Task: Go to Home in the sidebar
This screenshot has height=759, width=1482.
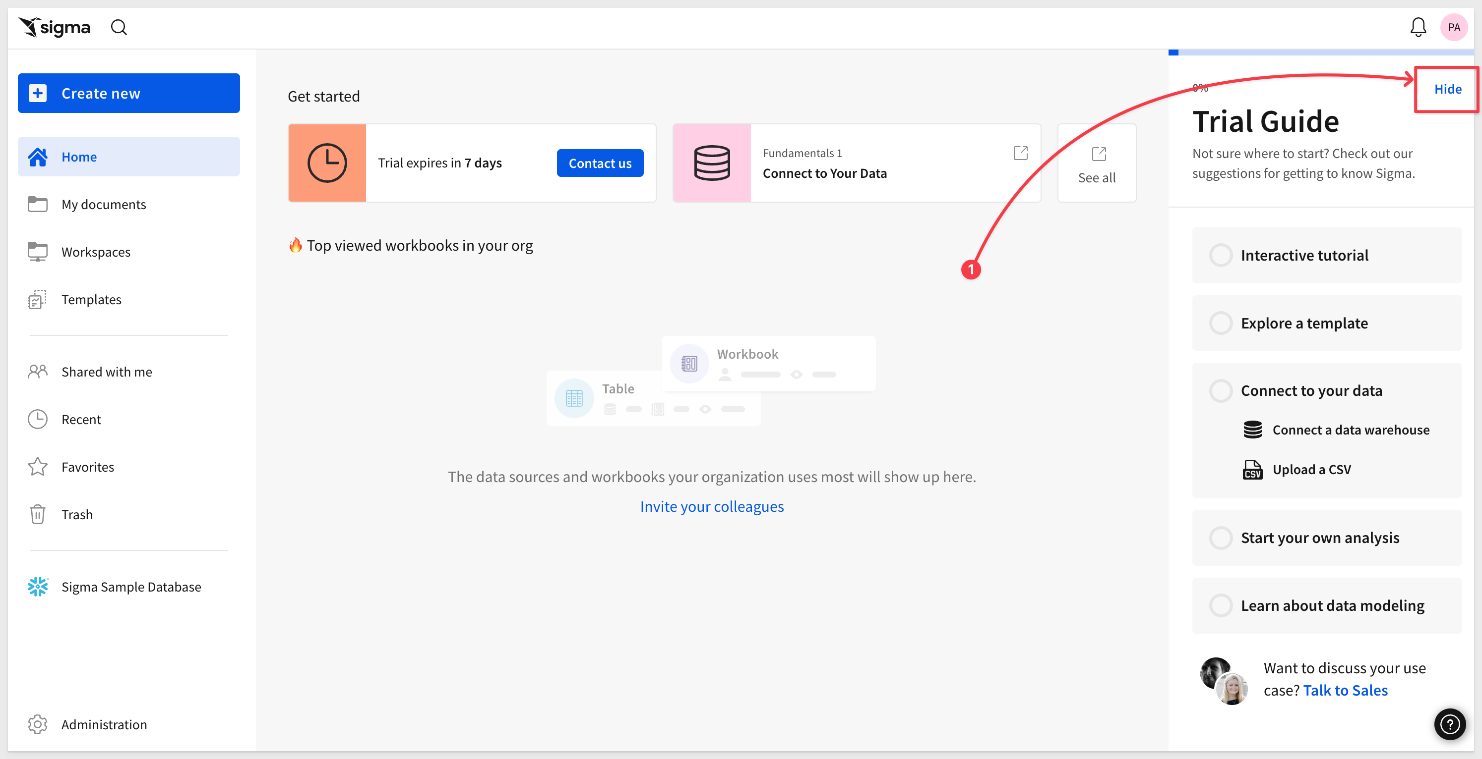Action: point(129,157)
